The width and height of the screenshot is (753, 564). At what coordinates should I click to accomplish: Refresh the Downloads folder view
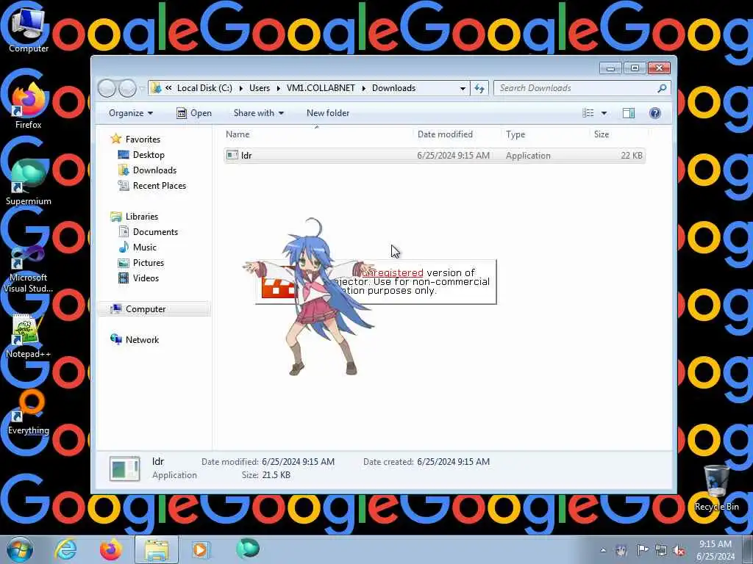tap(479, 88)
